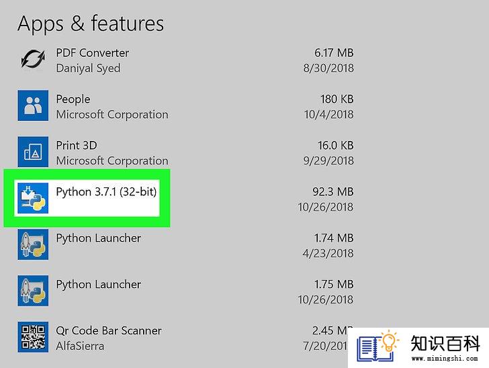Image resolution: width=489 pixels, height=368 pixels.
Task: Select the People app name
Action: pos(73,99)
